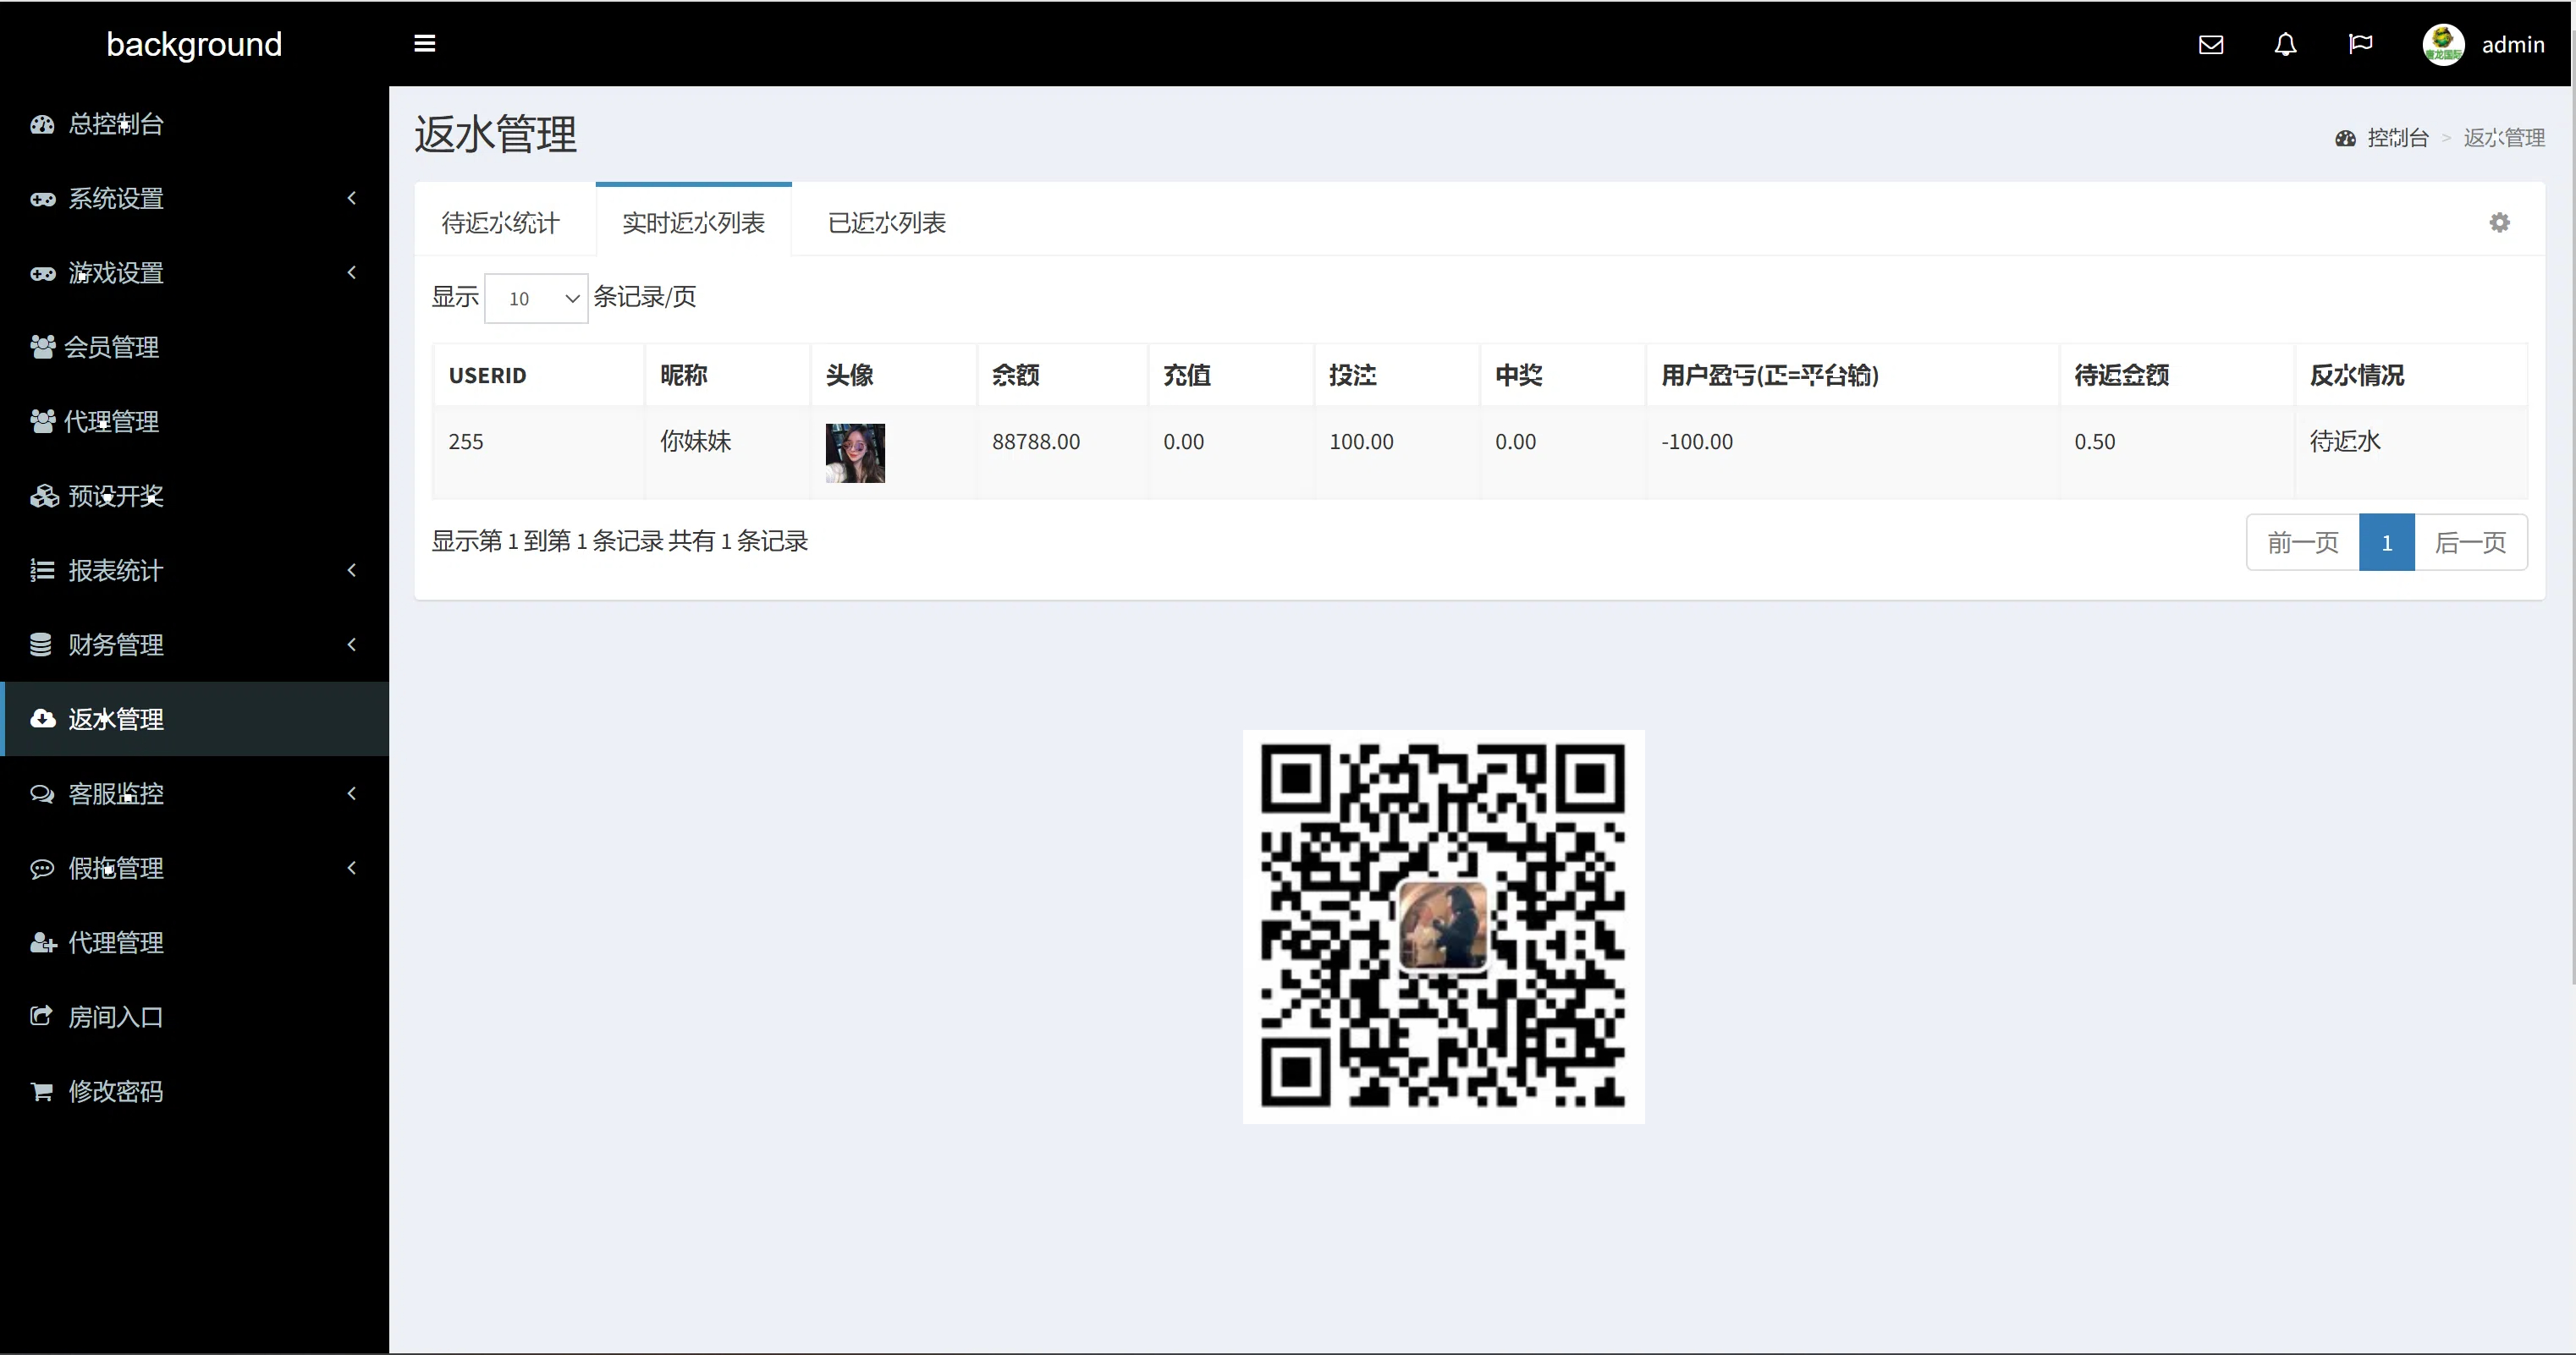The height and width of the screenshot is (1355, 2576).
Task: Open 修改密码 in the sidebar
Action: [194, 1091]
